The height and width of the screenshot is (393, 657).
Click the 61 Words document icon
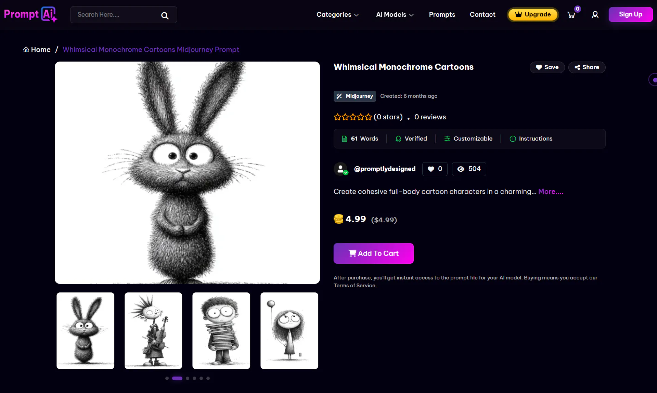coord(344,139)
